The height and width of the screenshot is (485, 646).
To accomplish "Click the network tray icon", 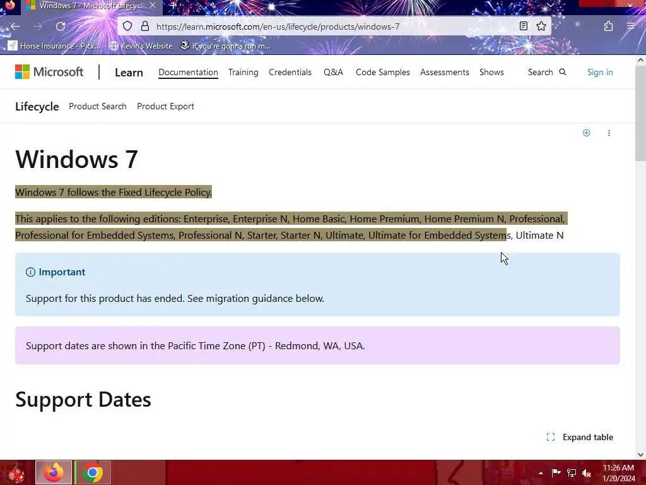I will point(572,472).
